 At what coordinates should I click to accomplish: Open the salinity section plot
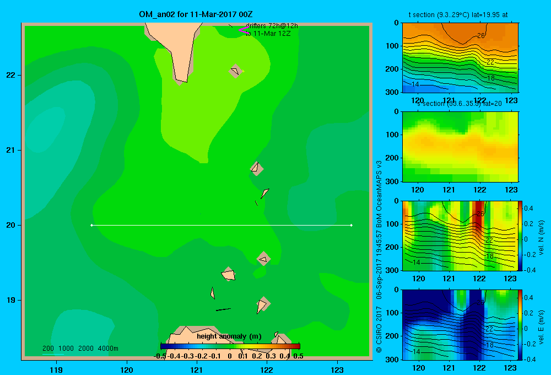[x=460, y=147]
